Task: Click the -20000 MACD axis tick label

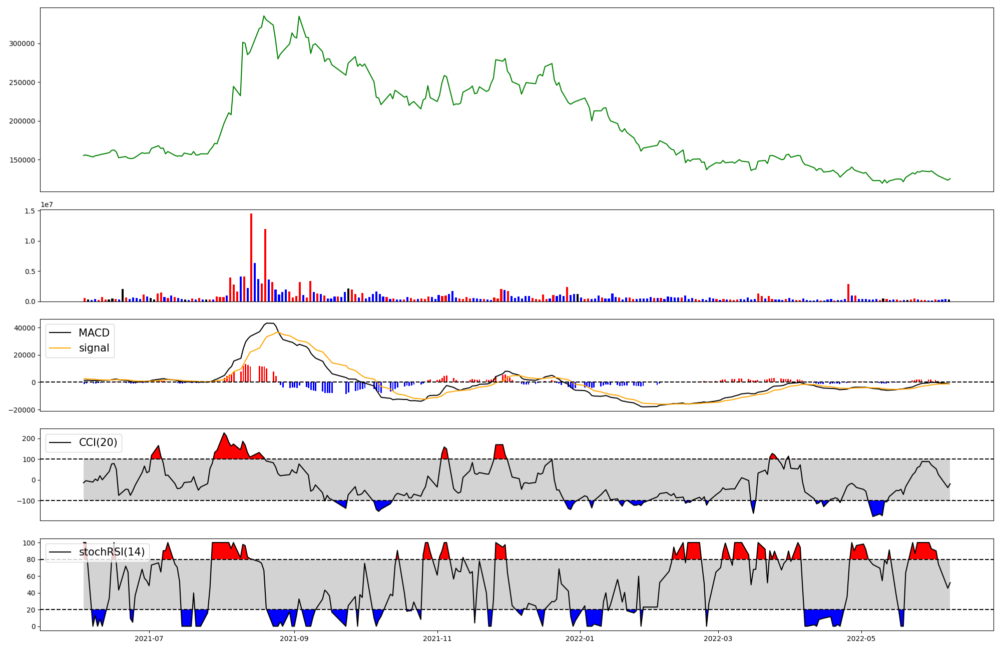Action: [23, 410]
